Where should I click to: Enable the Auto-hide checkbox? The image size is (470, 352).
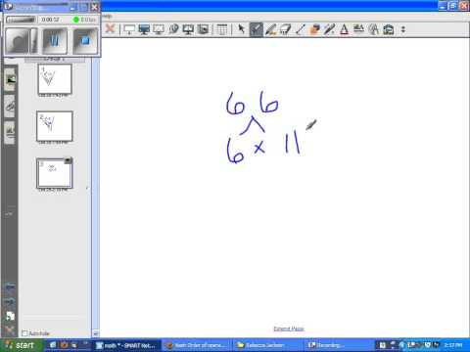[x=24, y=333]
